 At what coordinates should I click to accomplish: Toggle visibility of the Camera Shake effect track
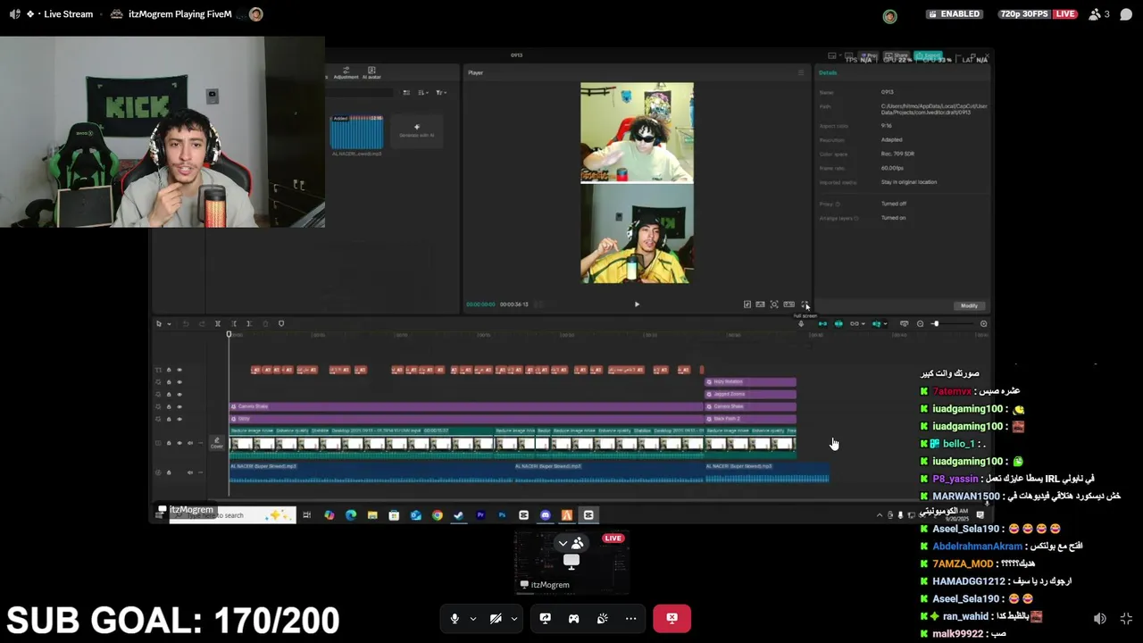point(179,406)
